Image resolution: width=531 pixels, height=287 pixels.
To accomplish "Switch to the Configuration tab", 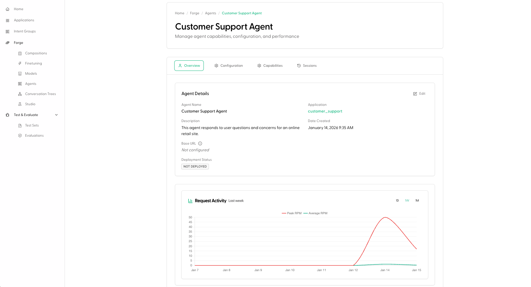I will pyautogui.click(x=229, y=65).
